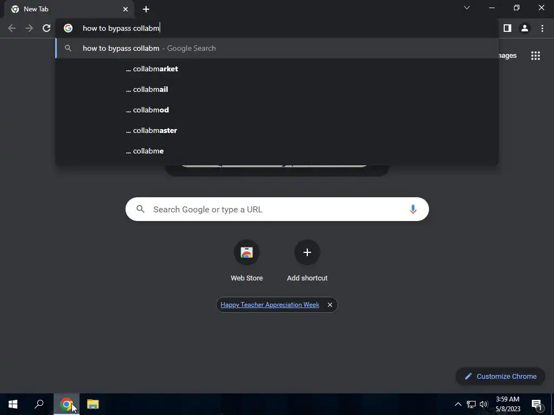Open a new tab with plus button

(x=146, y=9)
